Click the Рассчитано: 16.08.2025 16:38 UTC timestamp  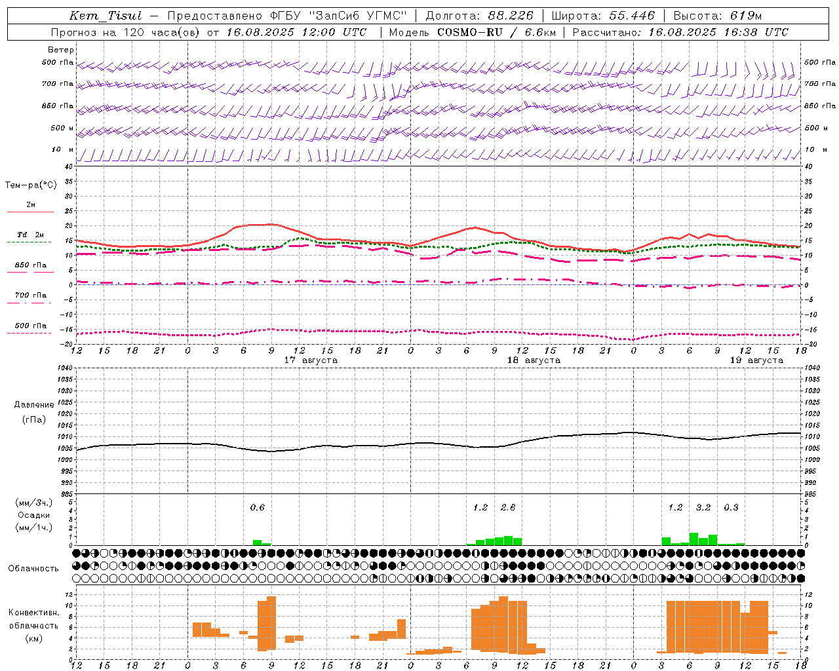click(680, 32)
